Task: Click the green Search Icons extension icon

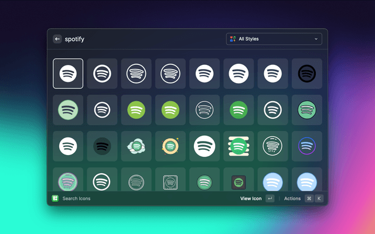Action: pos(55,198)
